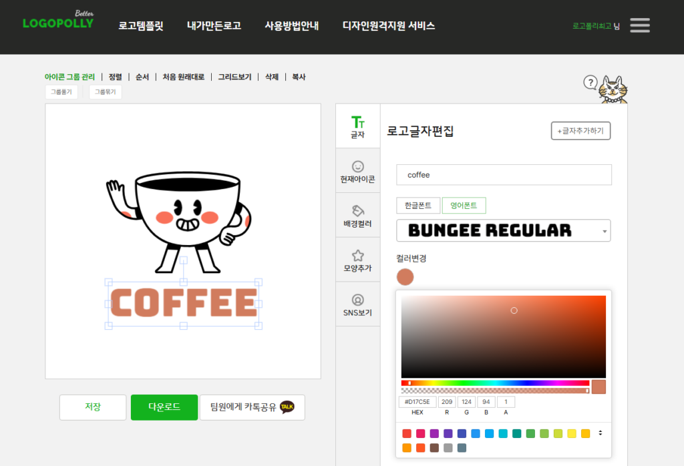Click the large color preview square by sliders
This screenshot has height=466, width=684.
point(598,387)
